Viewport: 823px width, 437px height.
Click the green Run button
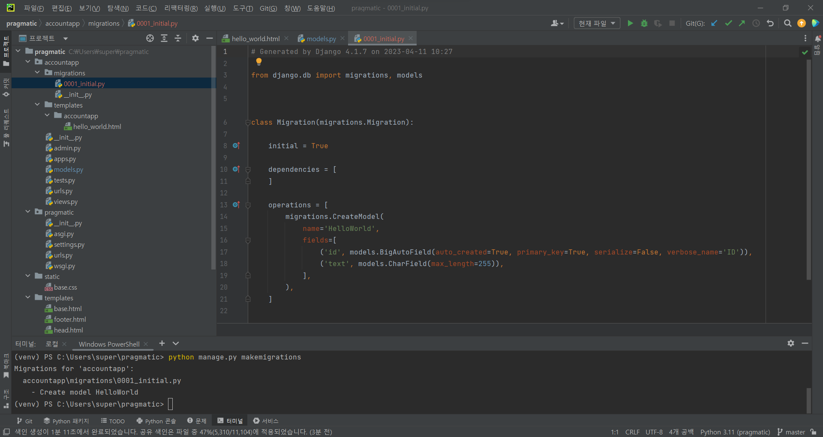[x=630, y=24]
